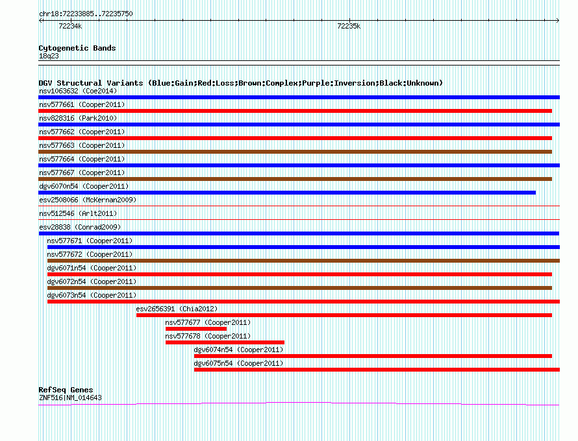Open the RefSeq Genes track title
Viewport: 578px width, 441px height.
tap(66, 390)
